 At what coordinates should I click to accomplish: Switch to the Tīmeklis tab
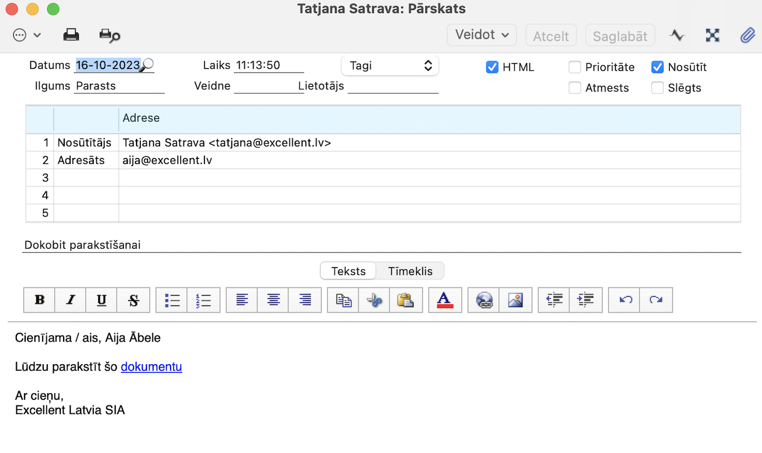[410, 271]
